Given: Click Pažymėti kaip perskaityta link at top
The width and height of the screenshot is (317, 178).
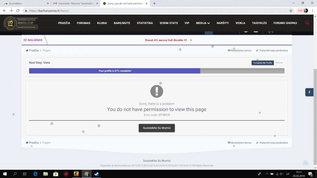Looking at the screenshot, I should pos(272,50).
